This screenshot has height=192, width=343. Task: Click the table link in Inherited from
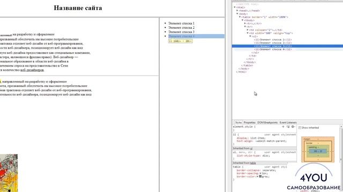click(x=253, y=163)
